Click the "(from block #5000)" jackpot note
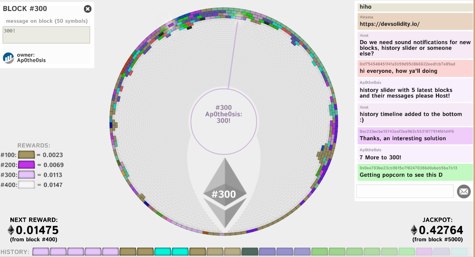Screen dimensions: 475x257 coord(438,239)
